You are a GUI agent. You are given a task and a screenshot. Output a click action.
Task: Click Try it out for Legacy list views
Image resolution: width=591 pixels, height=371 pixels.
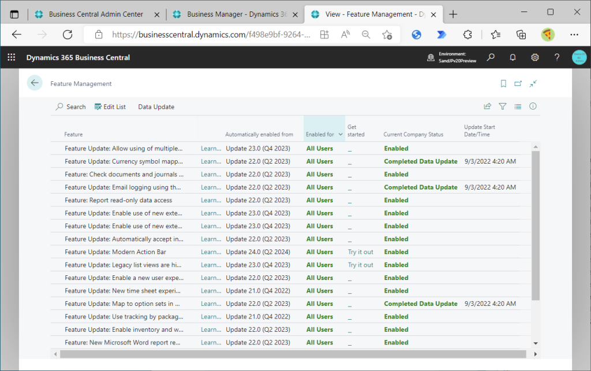click(x=360, y=264)
